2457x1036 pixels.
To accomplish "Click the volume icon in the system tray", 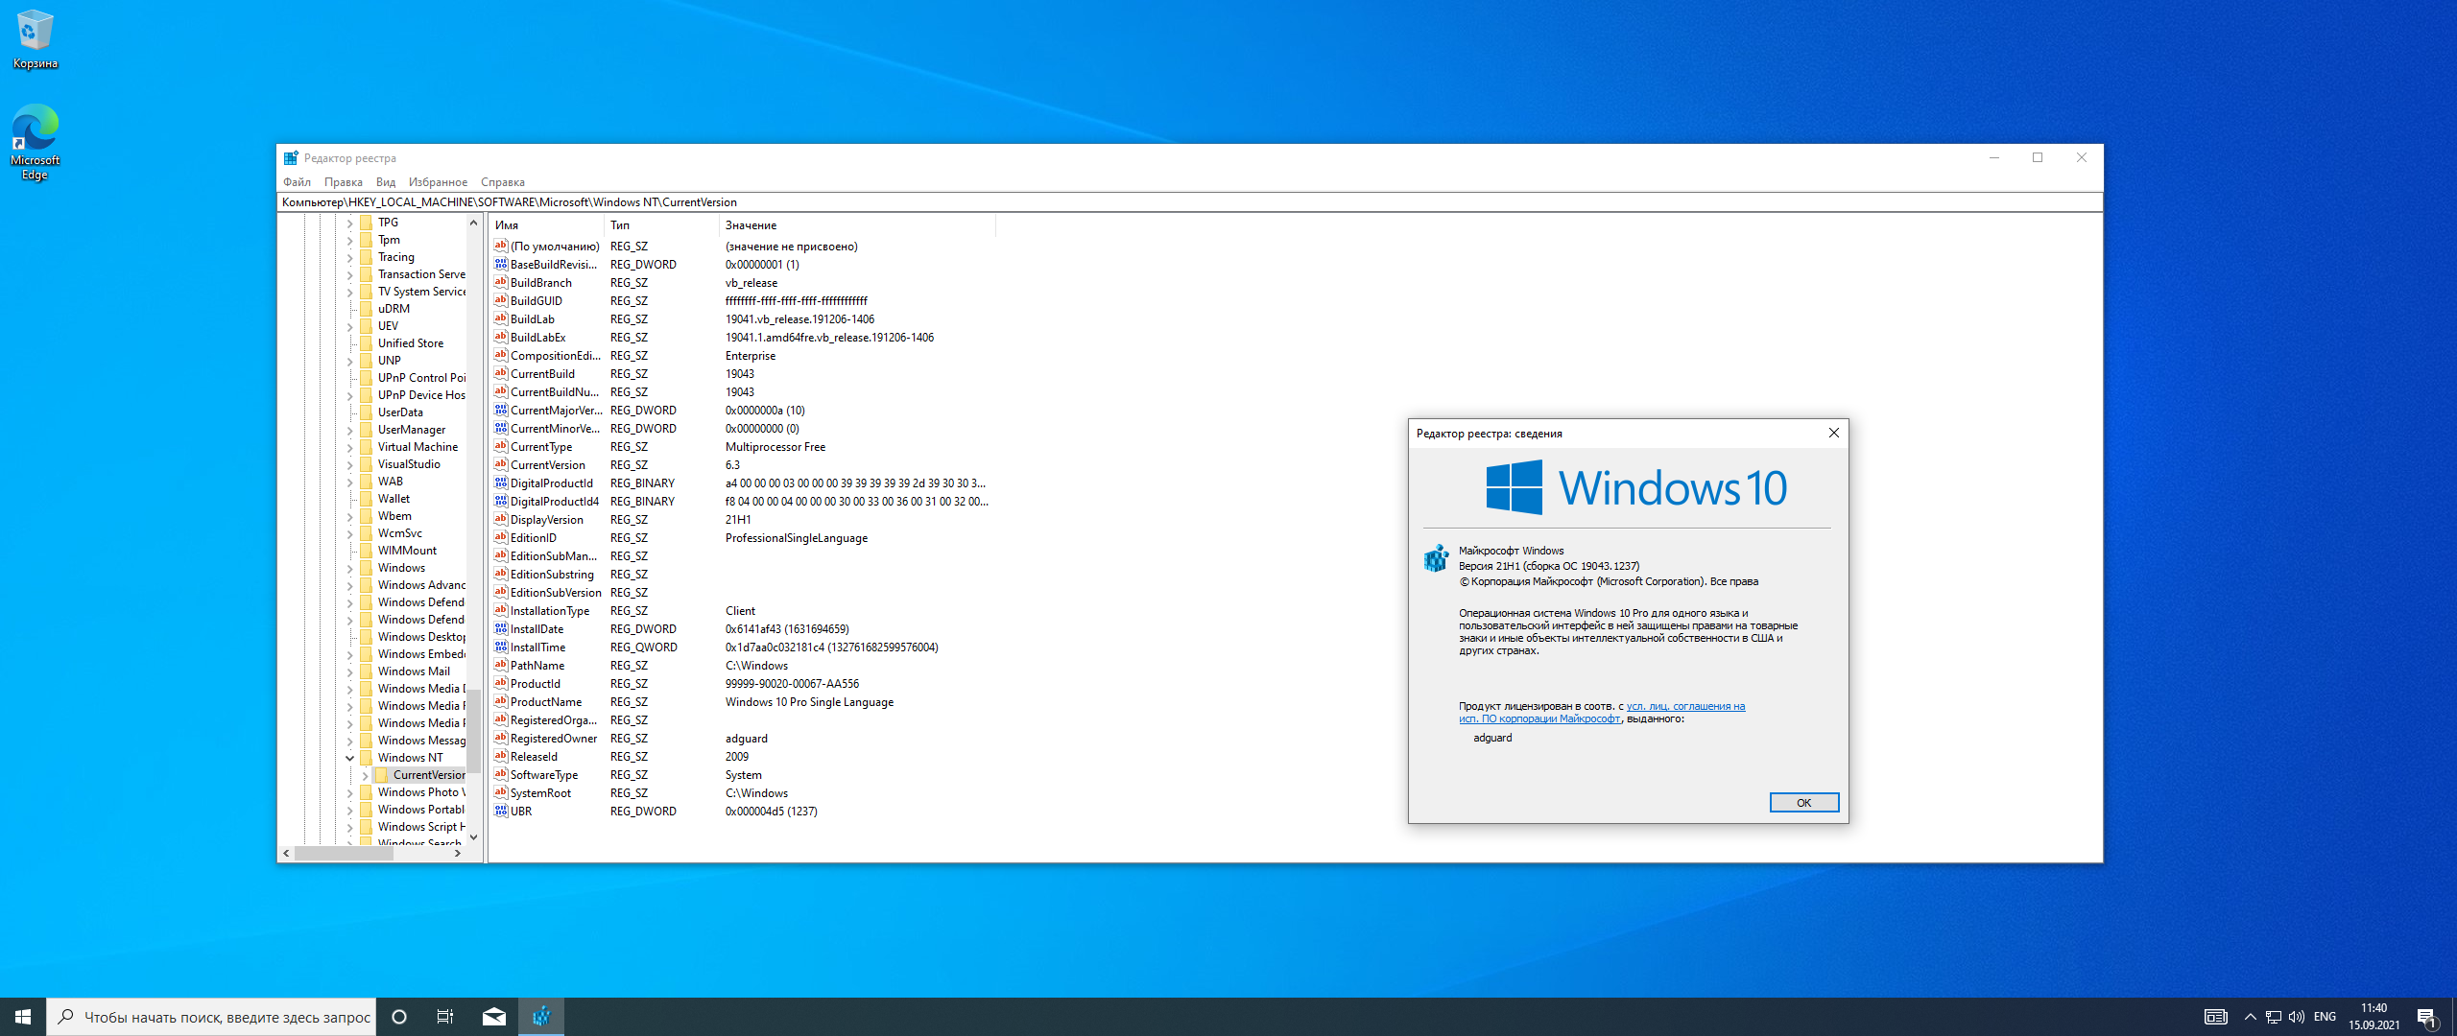I will [2297, 1017].
